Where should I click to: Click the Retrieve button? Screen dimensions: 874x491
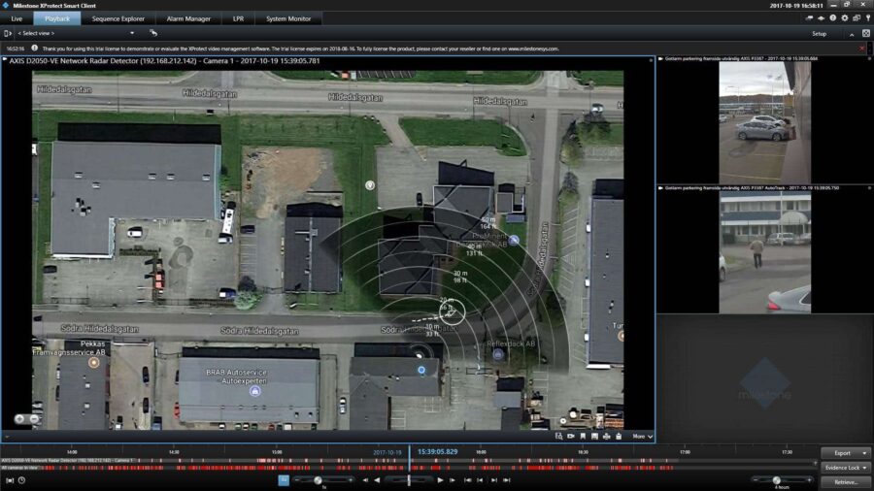coord(846,482)
